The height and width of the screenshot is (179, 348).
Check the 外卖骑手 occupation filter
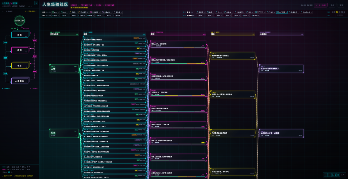(239, 12)
